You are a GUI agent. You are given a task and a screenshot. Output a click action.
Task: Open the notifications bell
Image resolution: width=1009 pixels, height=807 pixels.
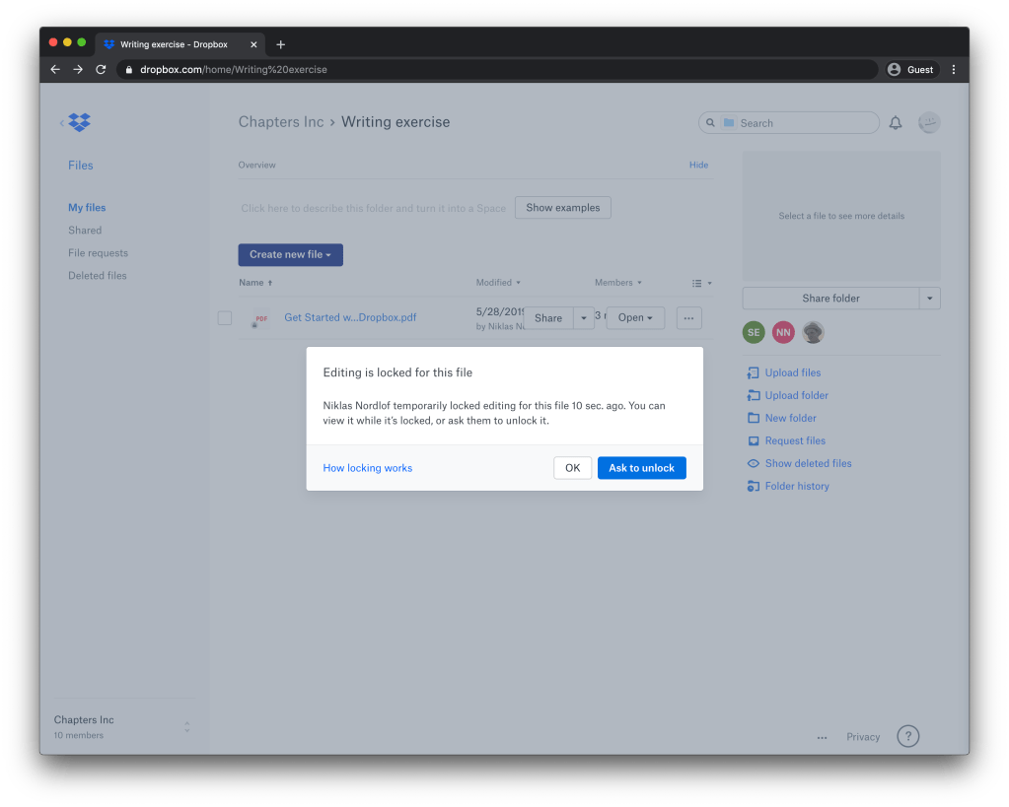[896, 123]
